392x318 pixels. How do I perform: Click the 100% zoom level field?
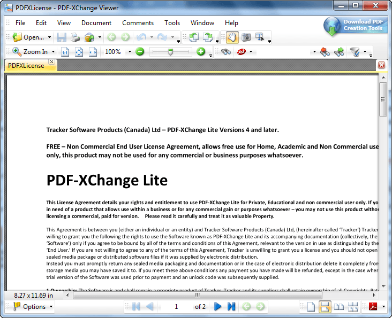(x=113, y=52)
